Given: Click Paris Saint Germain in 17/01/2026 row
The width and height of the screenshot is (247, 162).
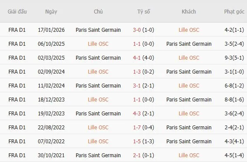Looking at the screenshot, I should pos(98,30).
